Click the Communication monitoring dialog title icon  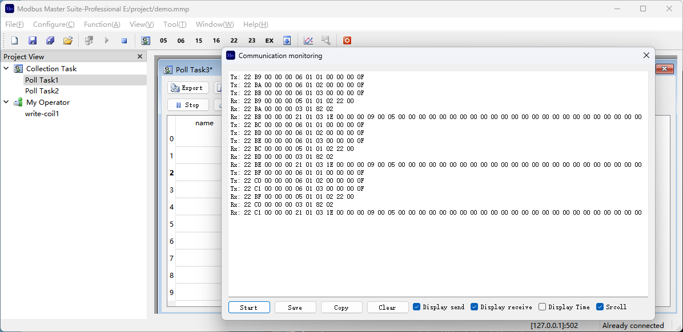coord(230,55)
